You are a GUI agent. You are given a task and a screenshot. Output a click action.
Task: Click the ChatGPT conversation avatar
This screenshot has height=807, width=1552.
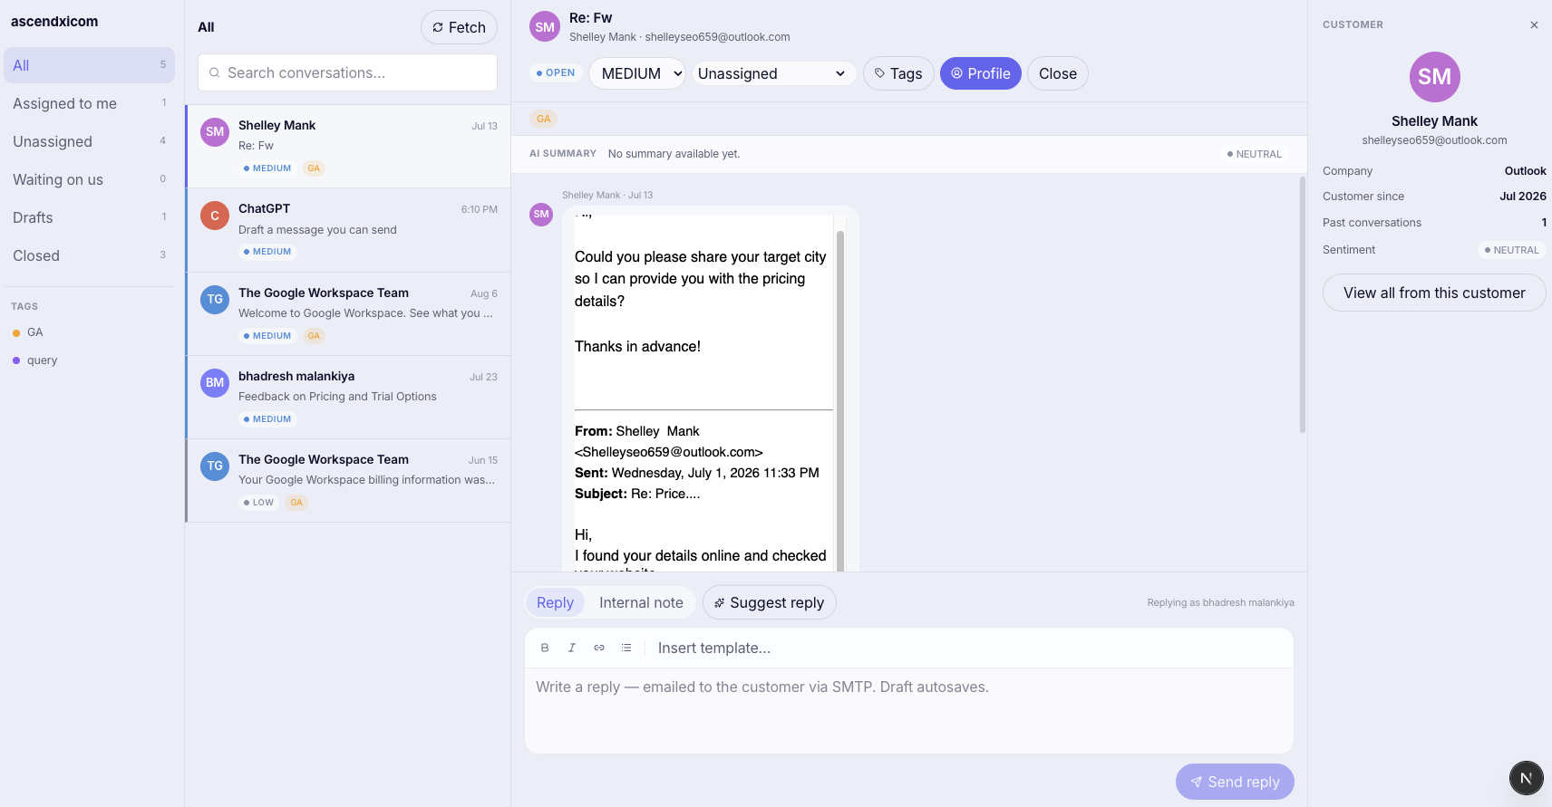215,216
